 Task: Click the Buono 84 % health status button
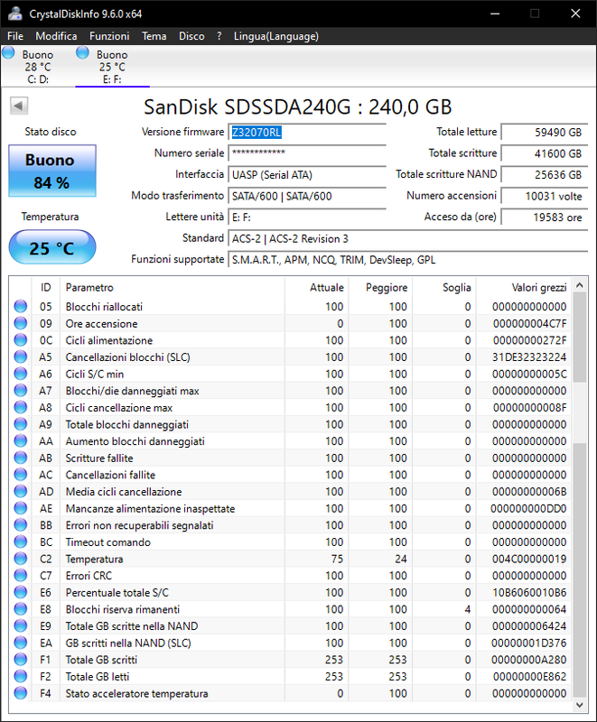coord(52,171)
